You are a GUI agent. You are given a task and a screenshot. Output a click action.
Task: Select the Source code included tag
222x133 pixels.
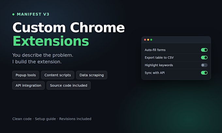click(69, 86)
